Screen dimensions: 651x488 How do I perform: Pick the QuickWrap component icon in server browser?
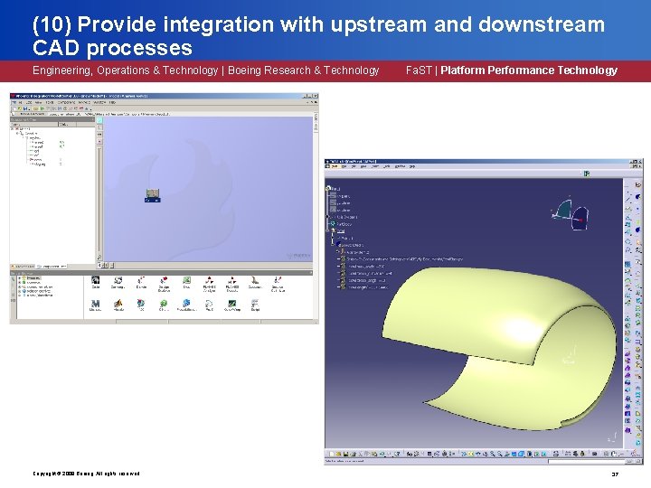[x=232, y=305]
